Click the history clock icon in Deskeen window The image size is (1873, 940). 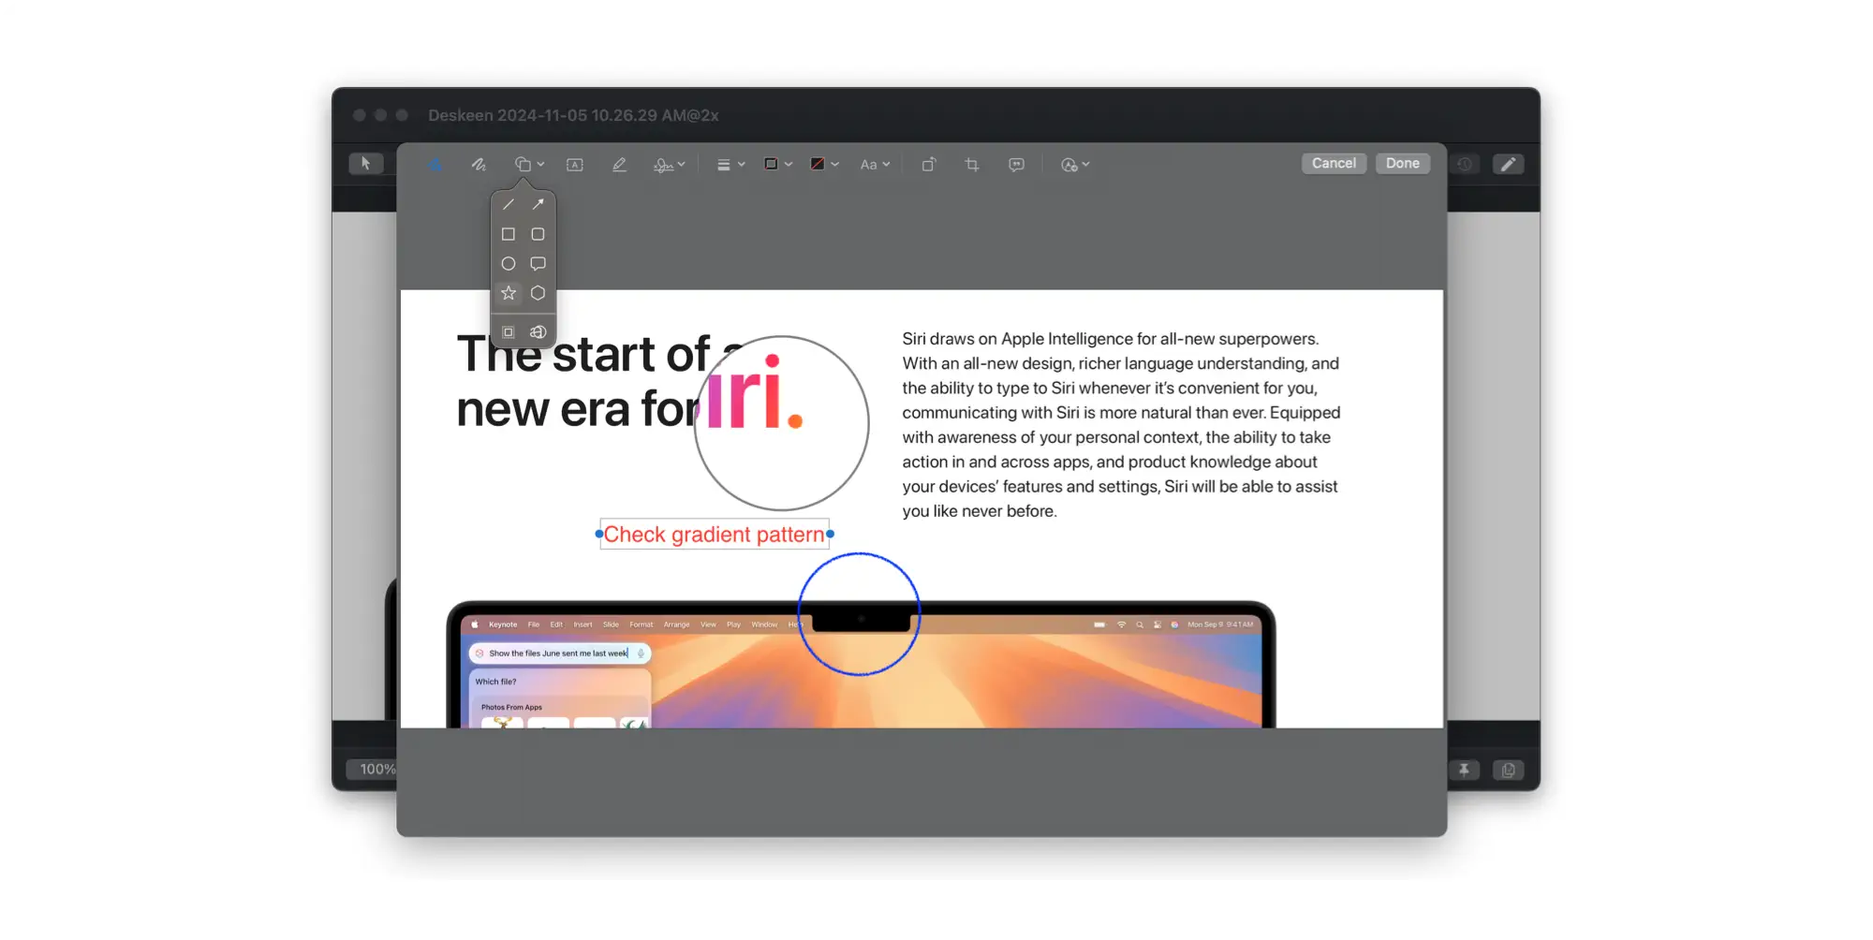tap(1465, 165)
